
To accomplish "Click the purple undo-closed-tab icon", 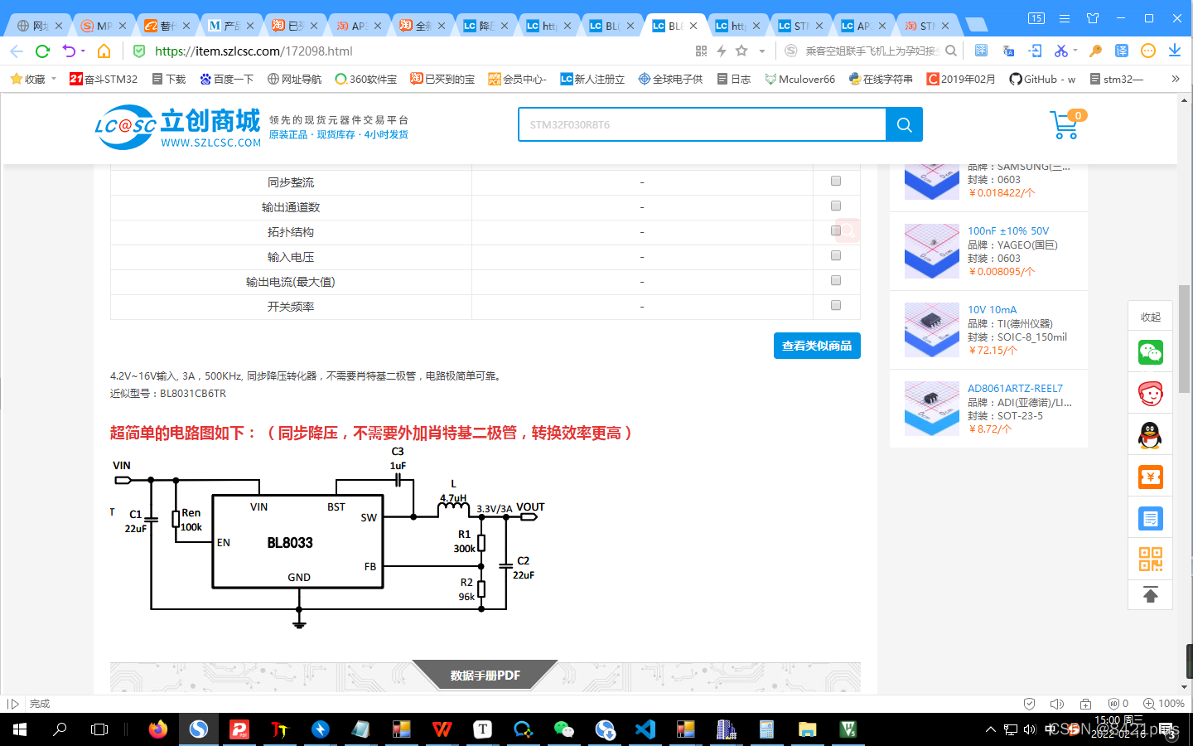I will click(69, 51).
